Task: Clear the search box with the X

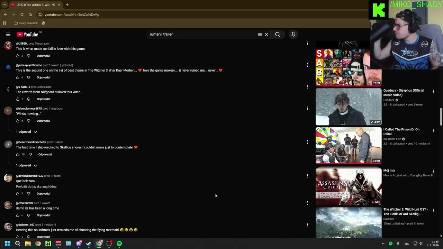Action: pyautogui.click(x=266, y=34)
